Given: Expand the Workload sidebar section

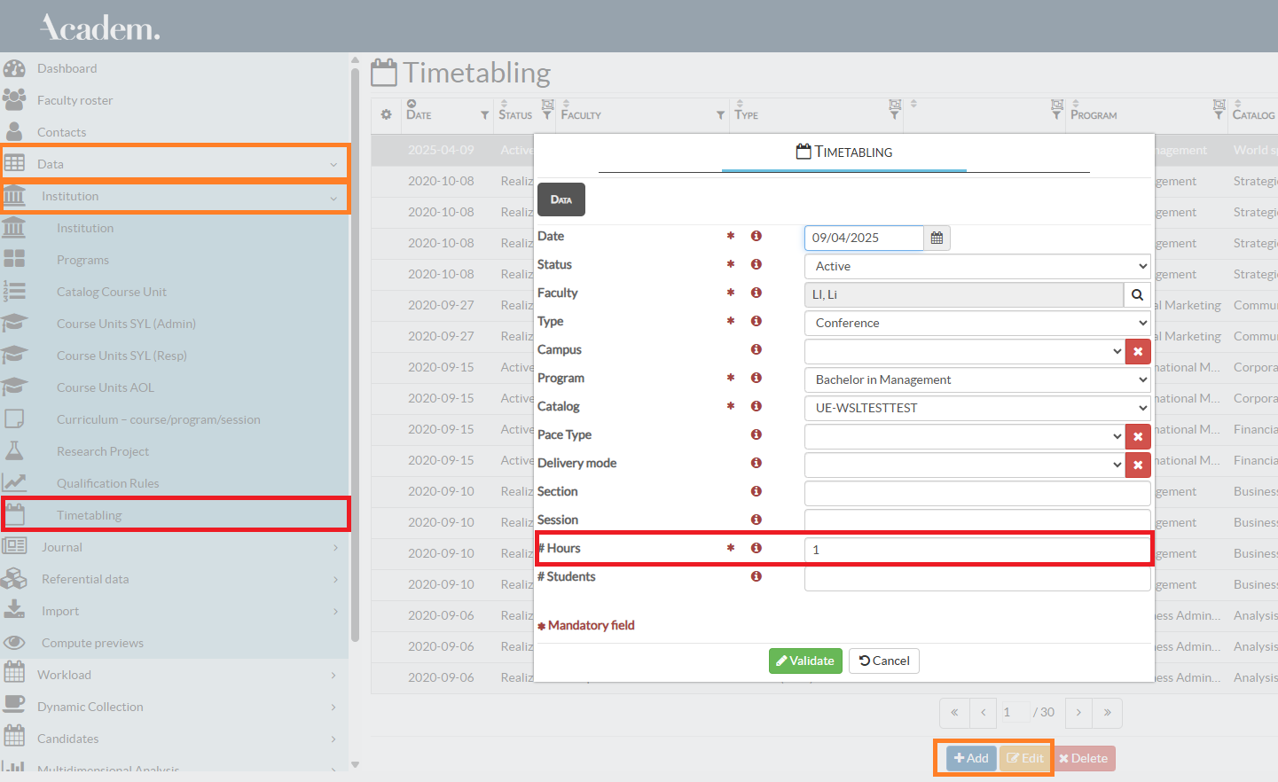Looking at the screenshot, I should coord(65,675).
